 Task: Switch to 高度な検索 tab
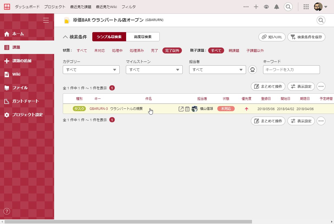143,37
